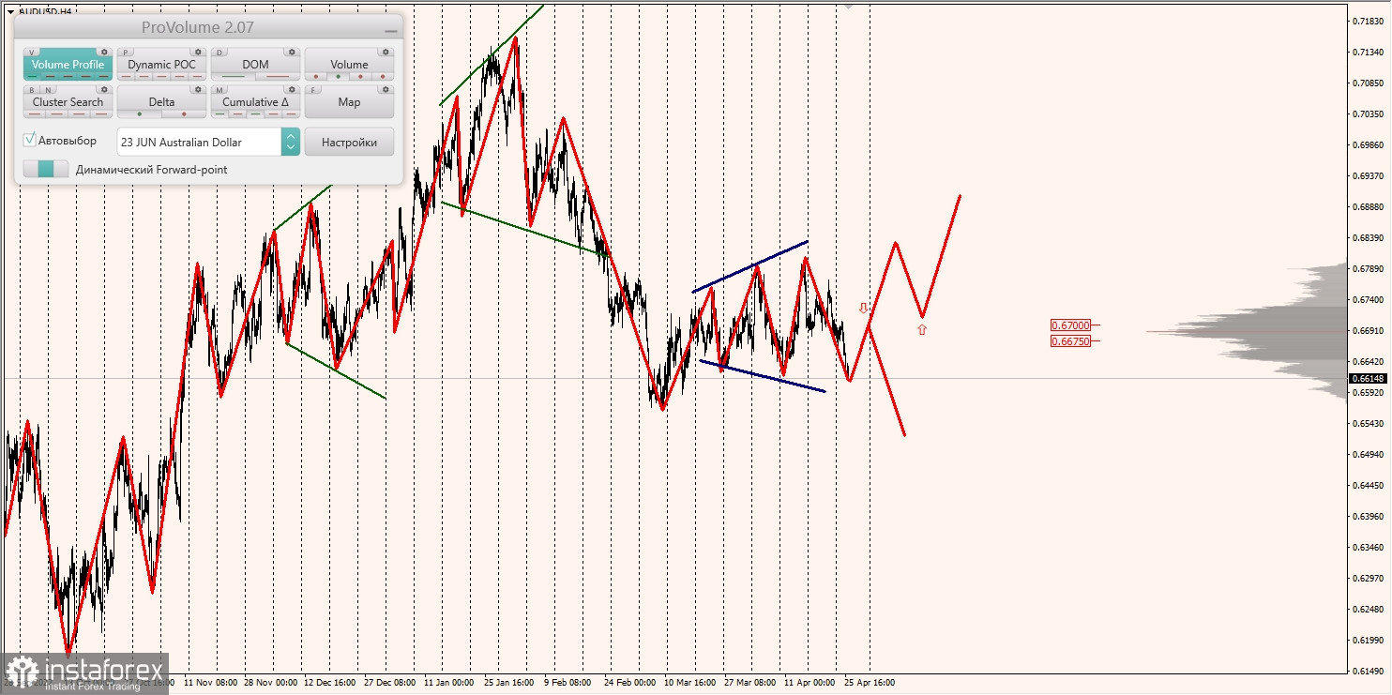Toggle the Cumulative Δ indicator
This screenshot has width=1392, height=695.
pos(255,101)
